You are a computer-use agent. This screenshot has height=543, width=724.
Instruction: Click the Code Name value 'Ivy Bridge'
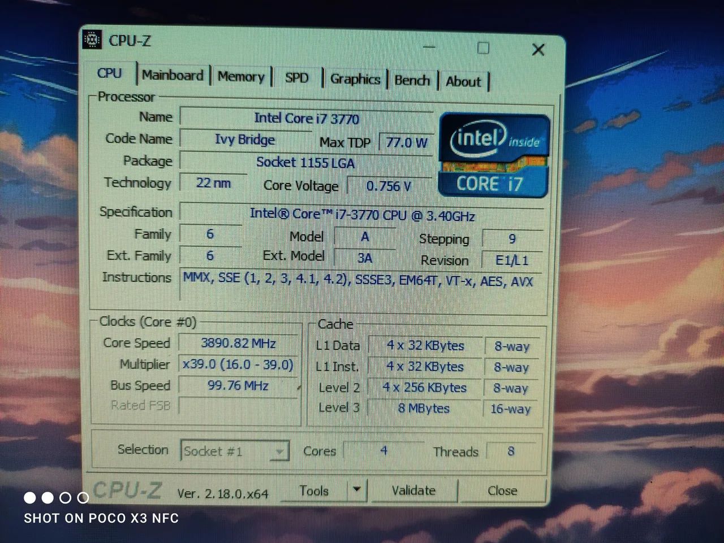(245, 139)
